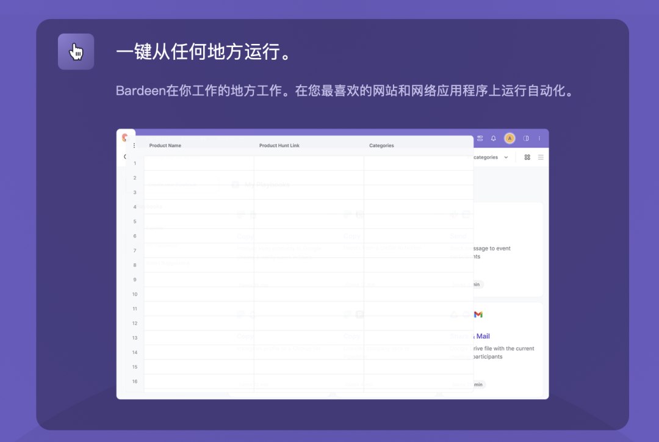Select row number 10 in the table
The width and height of the screenshot is (659, 442).
pos(135,294)
